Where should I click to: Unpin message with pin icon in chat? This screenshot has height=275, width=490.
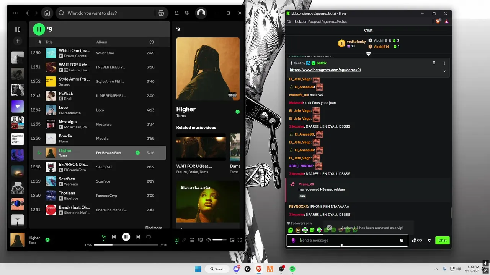point(434,63)
